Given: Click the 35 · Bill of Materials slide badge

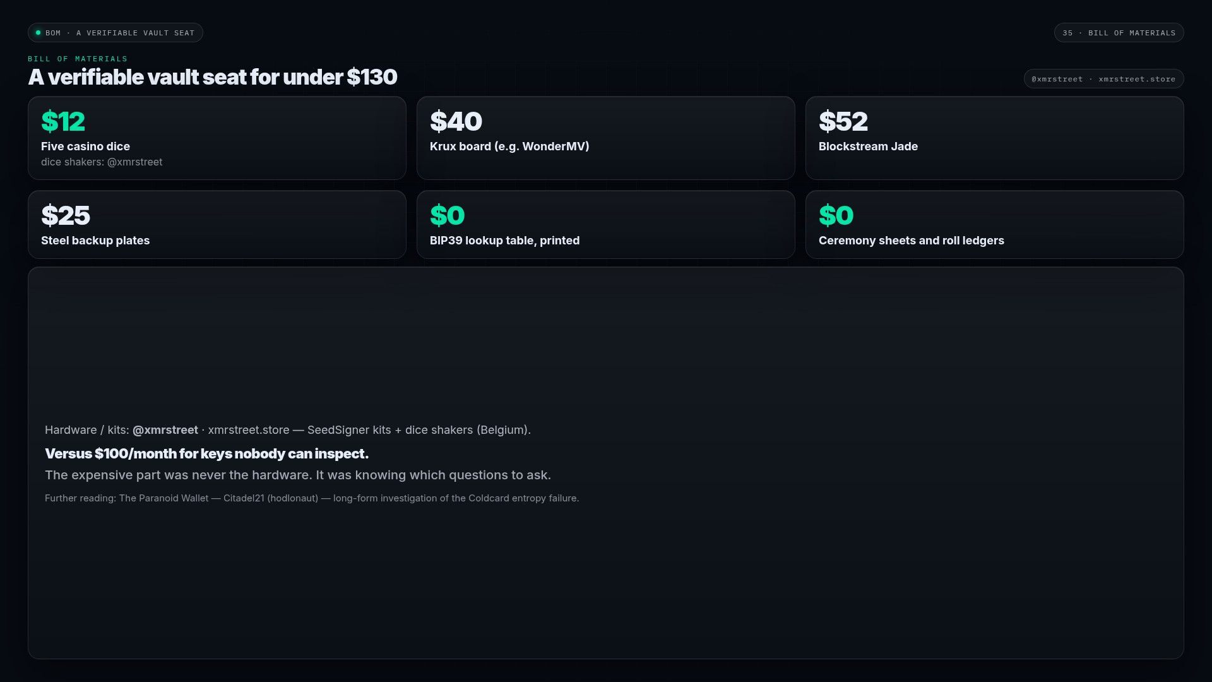Looking at the screenshot, I should [1119, 33].
